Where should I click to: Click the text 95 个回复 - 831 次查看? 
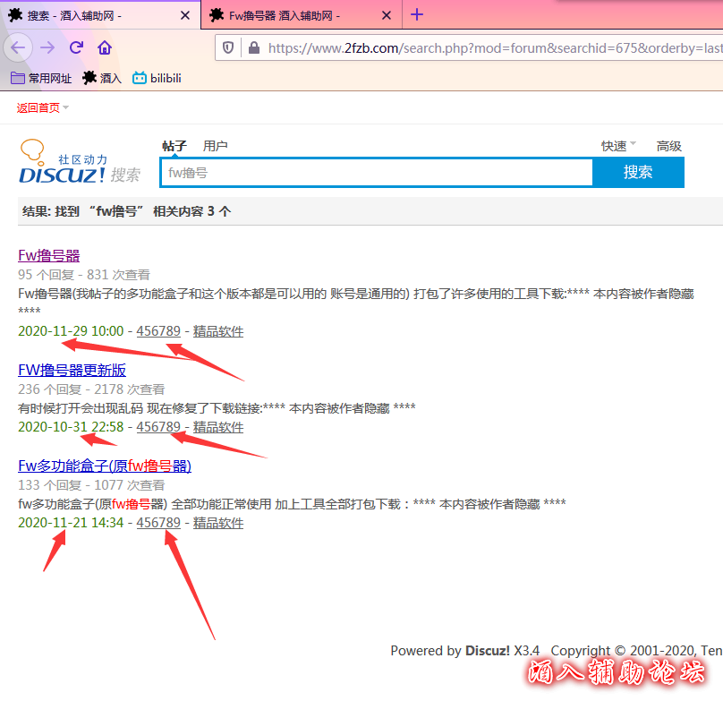coord(84,275)
